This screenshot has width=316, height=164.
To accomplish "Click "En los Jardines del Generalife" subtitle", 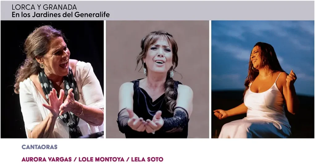I will point(61,15).
